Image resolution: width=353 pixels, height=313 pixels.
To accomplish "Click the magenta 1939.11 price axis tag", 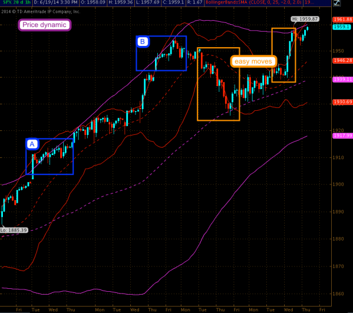I will tap(342, 79).
